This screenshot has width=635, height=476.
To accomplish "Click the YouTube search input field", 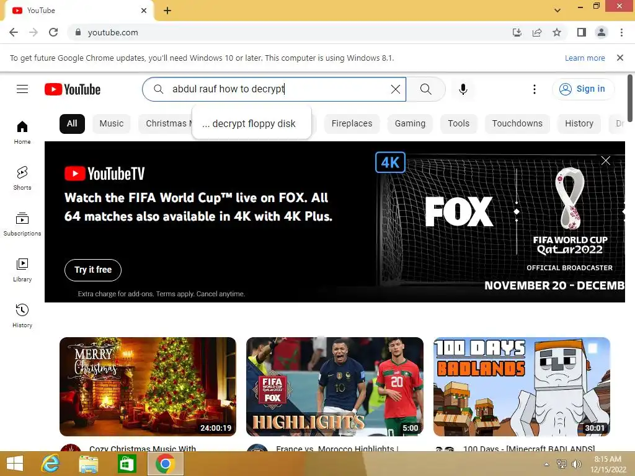I will 274,89.
